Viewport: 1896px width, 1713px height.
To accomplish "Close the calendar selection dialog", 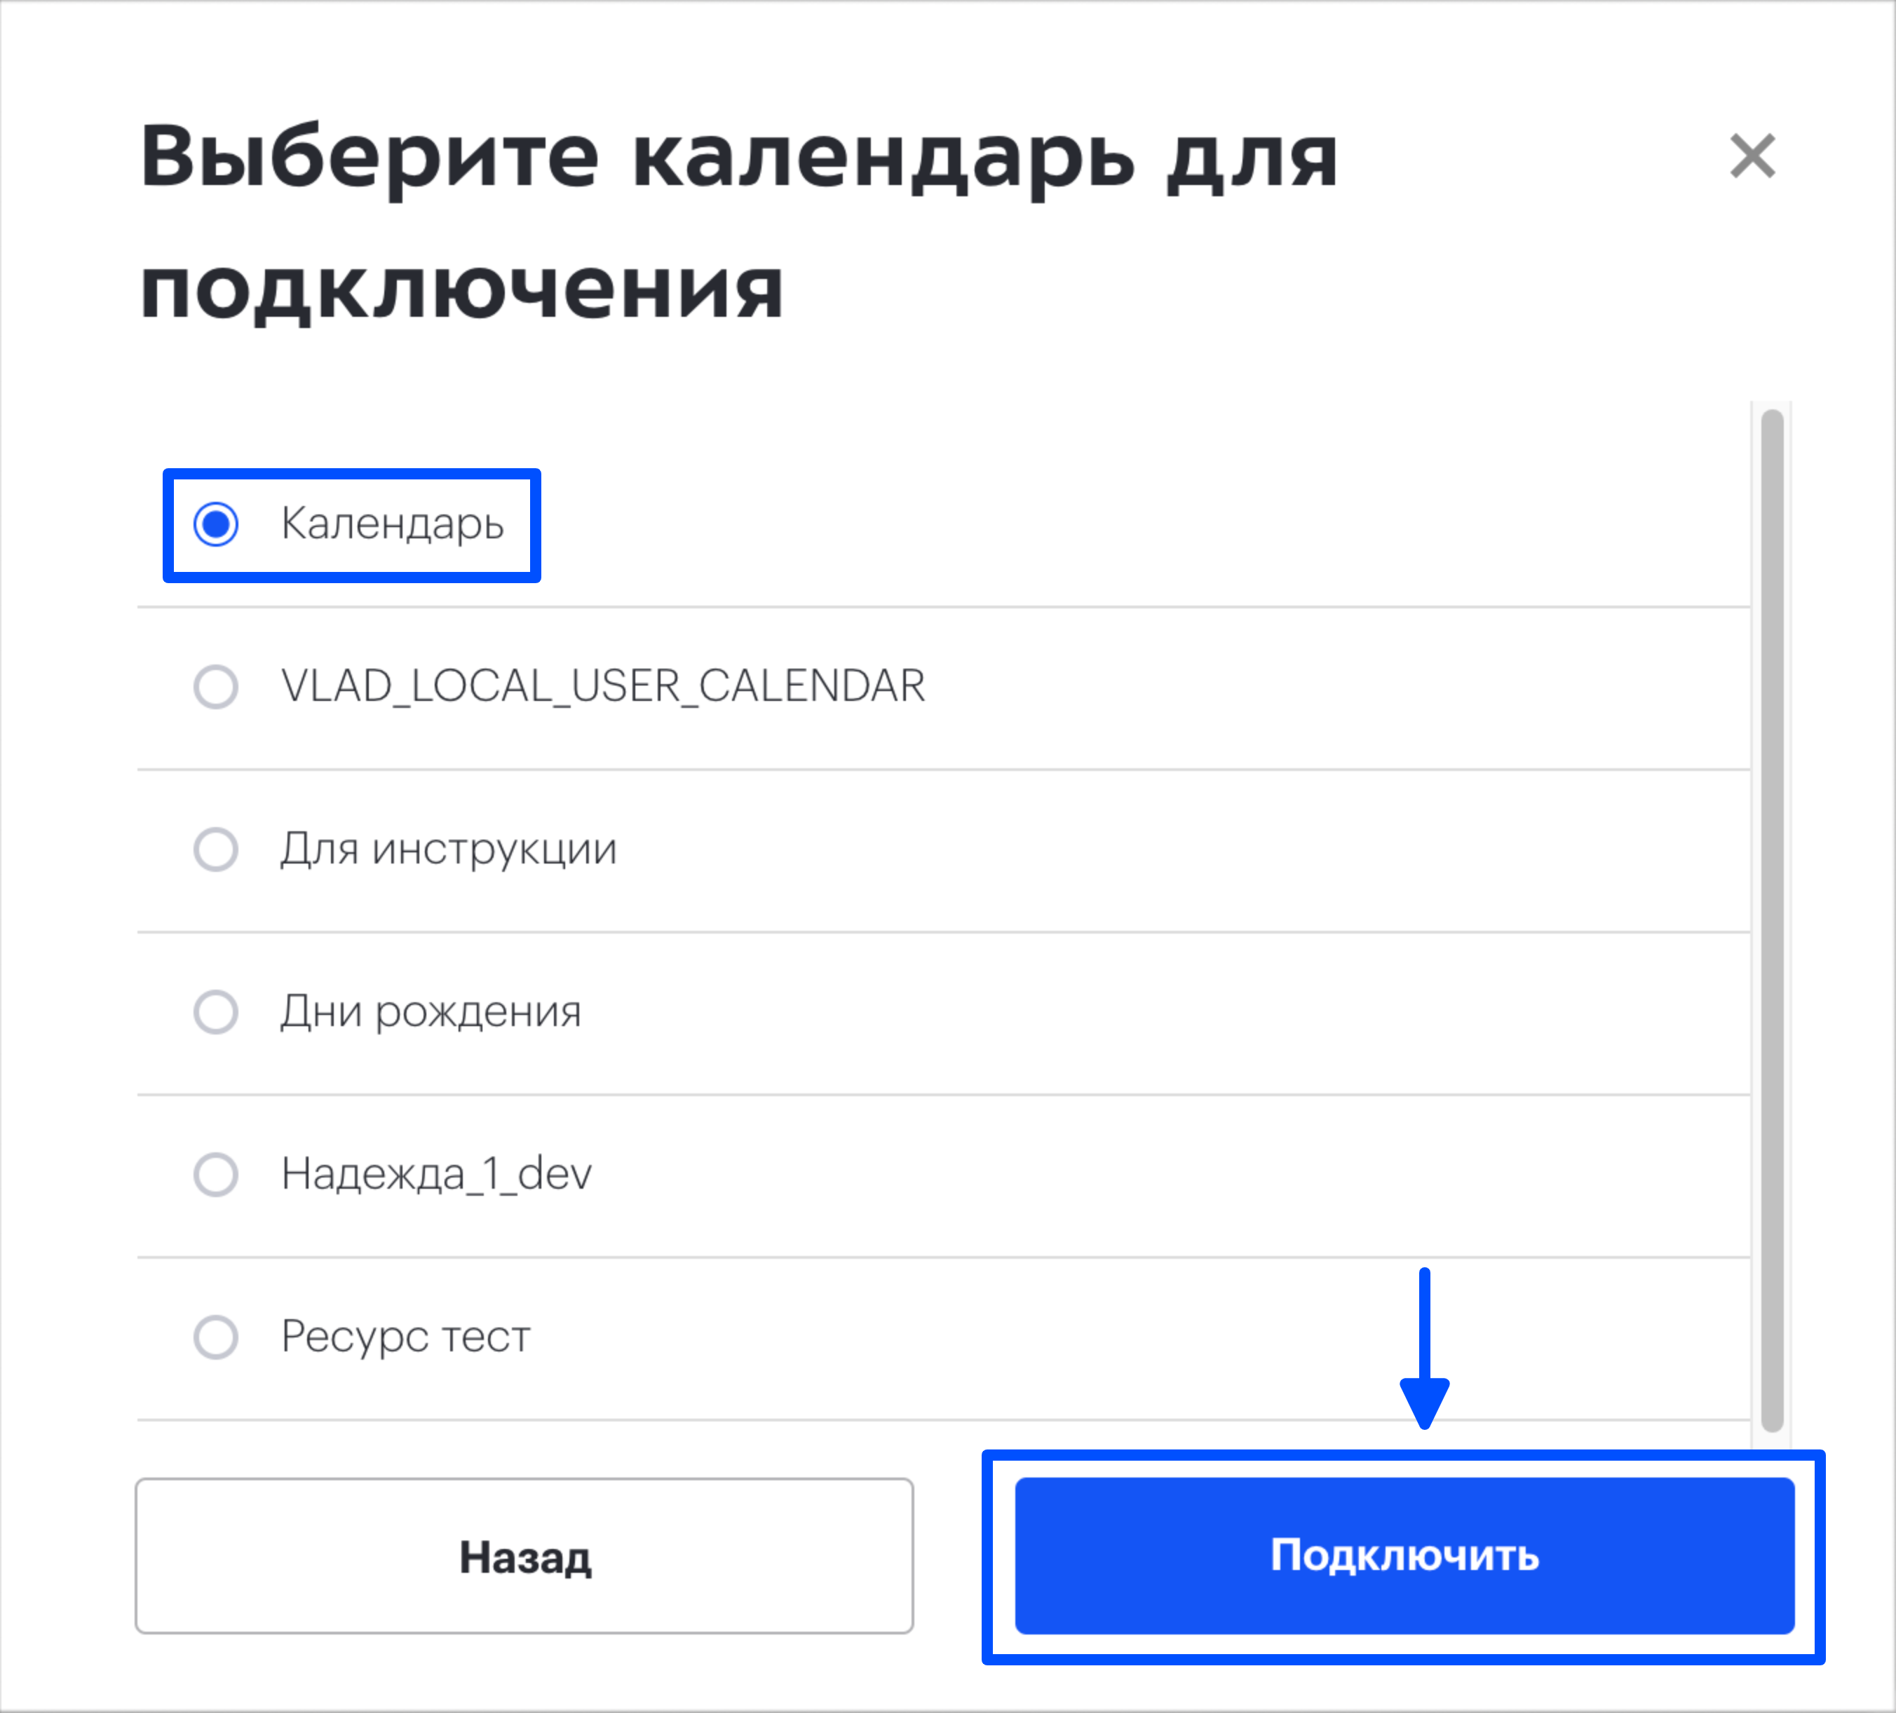I will tap(1752, 156).
